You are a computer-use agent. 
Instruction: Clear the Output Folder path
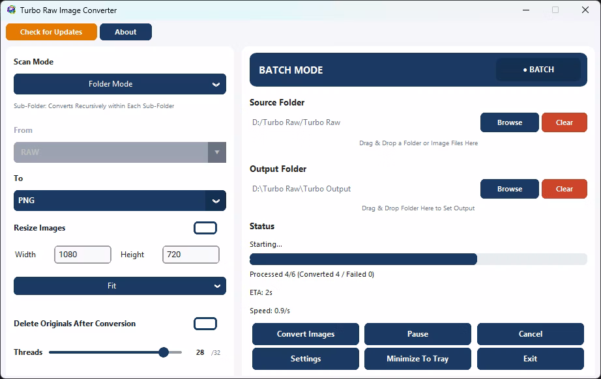click(564, 189)
